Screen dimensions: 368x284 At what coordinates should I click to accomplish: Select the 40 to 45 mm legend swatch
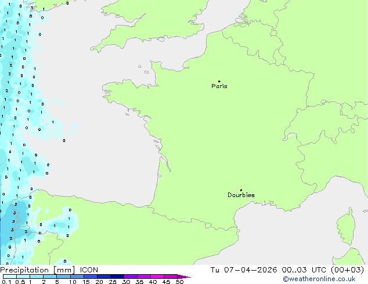(x=157, y=276)
